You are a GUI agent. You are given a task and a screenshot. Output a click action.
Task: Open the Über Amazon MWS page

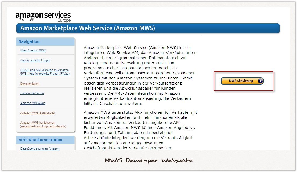(x=33, y=50)
